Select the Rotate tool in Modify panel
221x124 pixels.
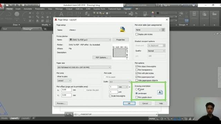click(42, 13)
